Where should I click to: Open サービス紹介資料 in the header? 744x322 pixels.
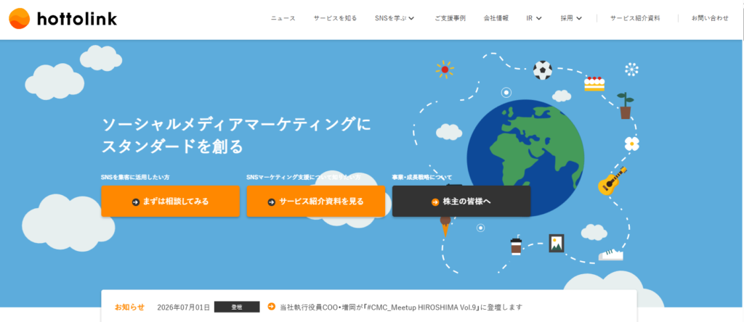pyautogui.click(x=635, y=18)
